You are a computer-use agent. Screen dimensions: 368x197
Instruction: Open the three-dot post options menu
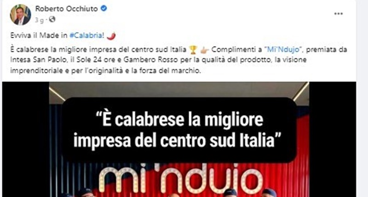[339, 14]
